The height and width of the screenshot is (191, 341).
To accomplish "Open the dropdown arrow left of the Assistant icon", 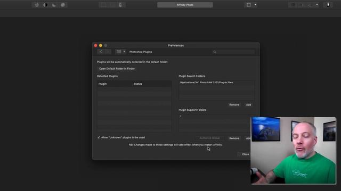I will [317, 5].
